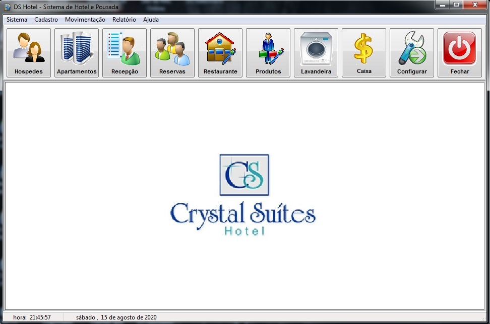Image resolution: width=490 pixels, height=324 pixels.
Task: Open the Produtos products module
Action: click(268, 53)
